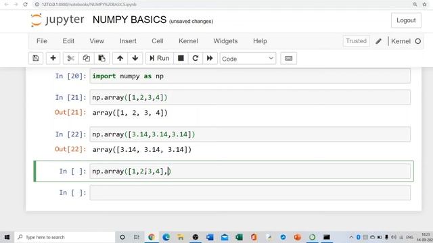Save the notebook using the floppy disk icon
This screenshot has height=243, width=433.
click(x=36, y=59)
